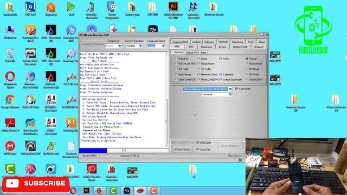
Task: Switch to the SPD tab
Action: click(191, 47)
